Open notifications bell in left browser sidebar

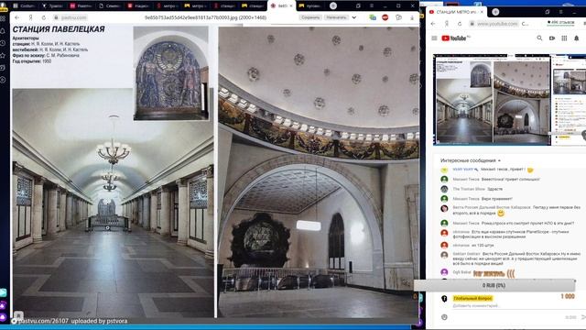point(3,31)
